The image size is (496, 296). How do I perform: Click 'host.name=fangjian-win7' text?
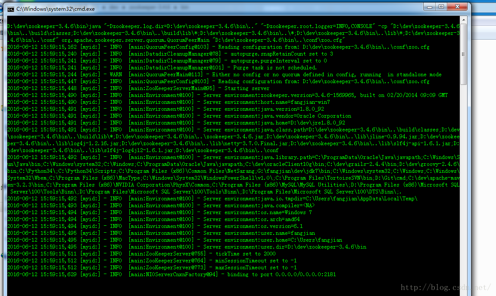coord(295,102)
